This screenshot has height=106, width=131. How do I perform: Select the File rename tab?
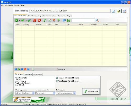coord(19,74)
